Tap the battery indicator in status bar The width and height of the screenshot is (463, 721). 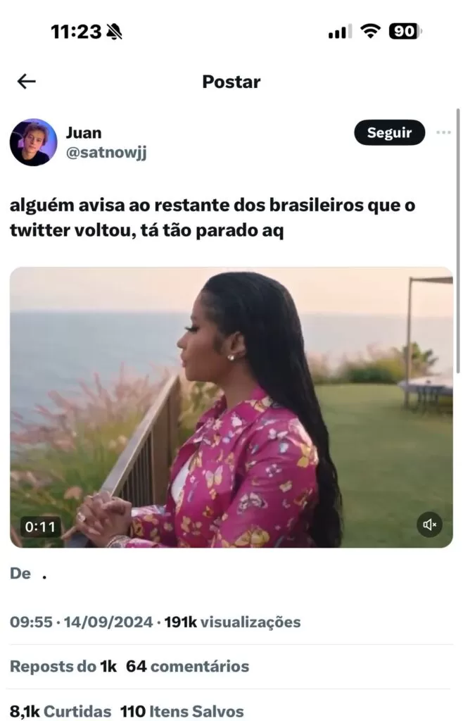(405, 31)
